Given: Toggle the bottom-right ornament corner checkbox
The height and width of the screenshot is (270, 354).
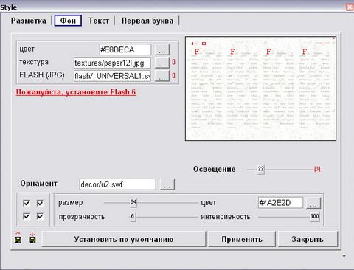Looking at the screenshot, I should (x=40, y=216).
